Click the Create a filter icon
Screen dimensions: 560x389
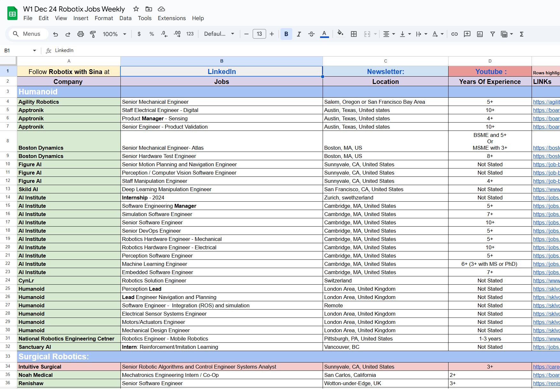coord(493,34)
